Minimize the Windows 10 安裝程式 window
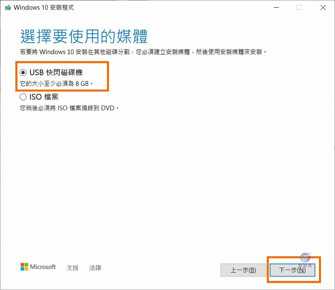 tap(276, 8)
